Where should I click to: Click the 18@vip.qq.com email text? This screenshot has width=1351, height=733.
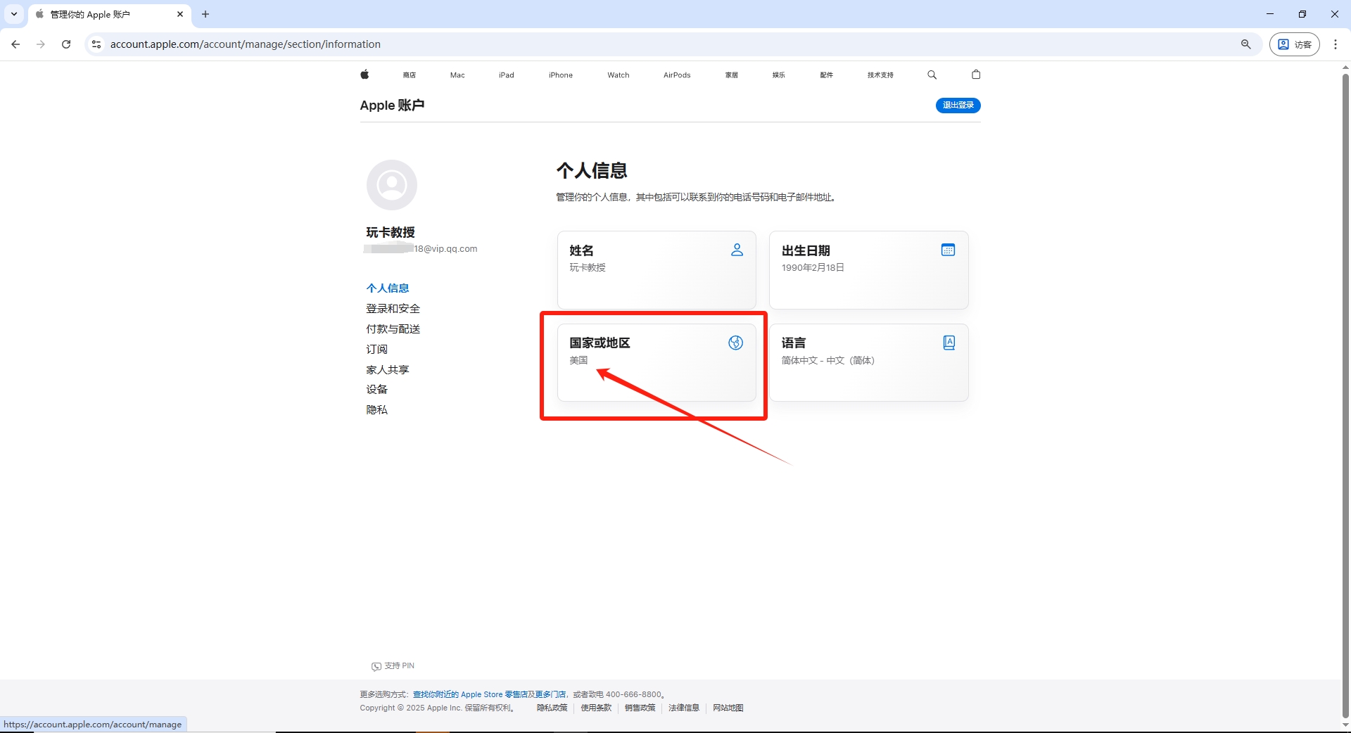tap(445, 249)
